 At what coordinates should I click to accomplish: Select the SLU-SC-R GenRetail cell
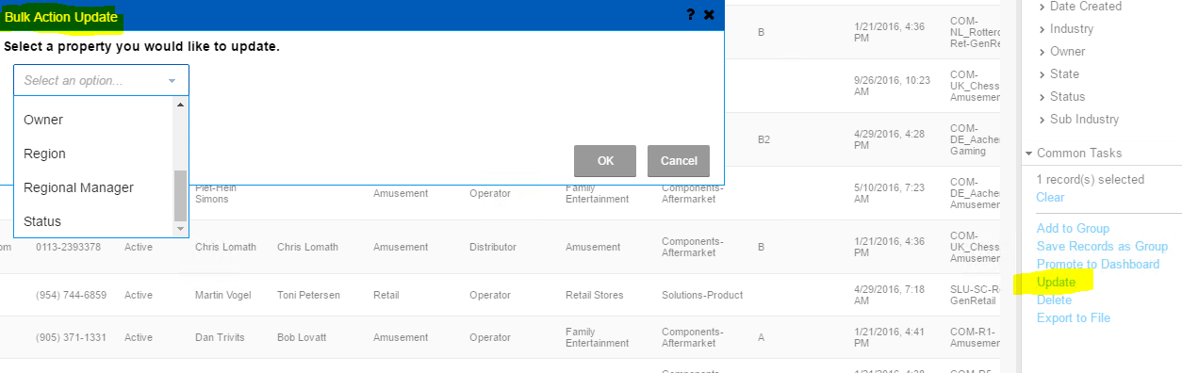click(x=975, y=295)
